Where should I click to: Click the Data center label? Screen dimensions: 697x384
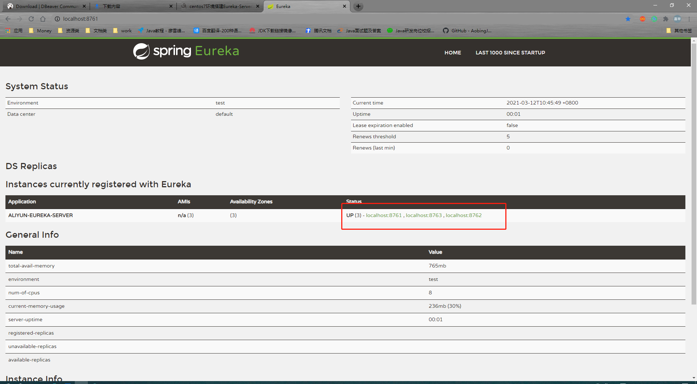coord(21,114)
